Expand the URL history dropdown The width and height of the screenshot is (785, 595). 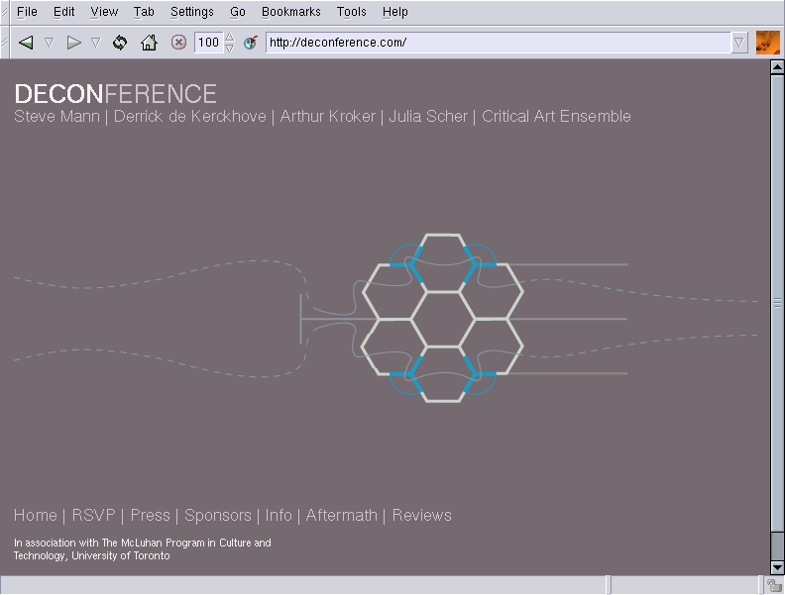[x=739, y=43]
